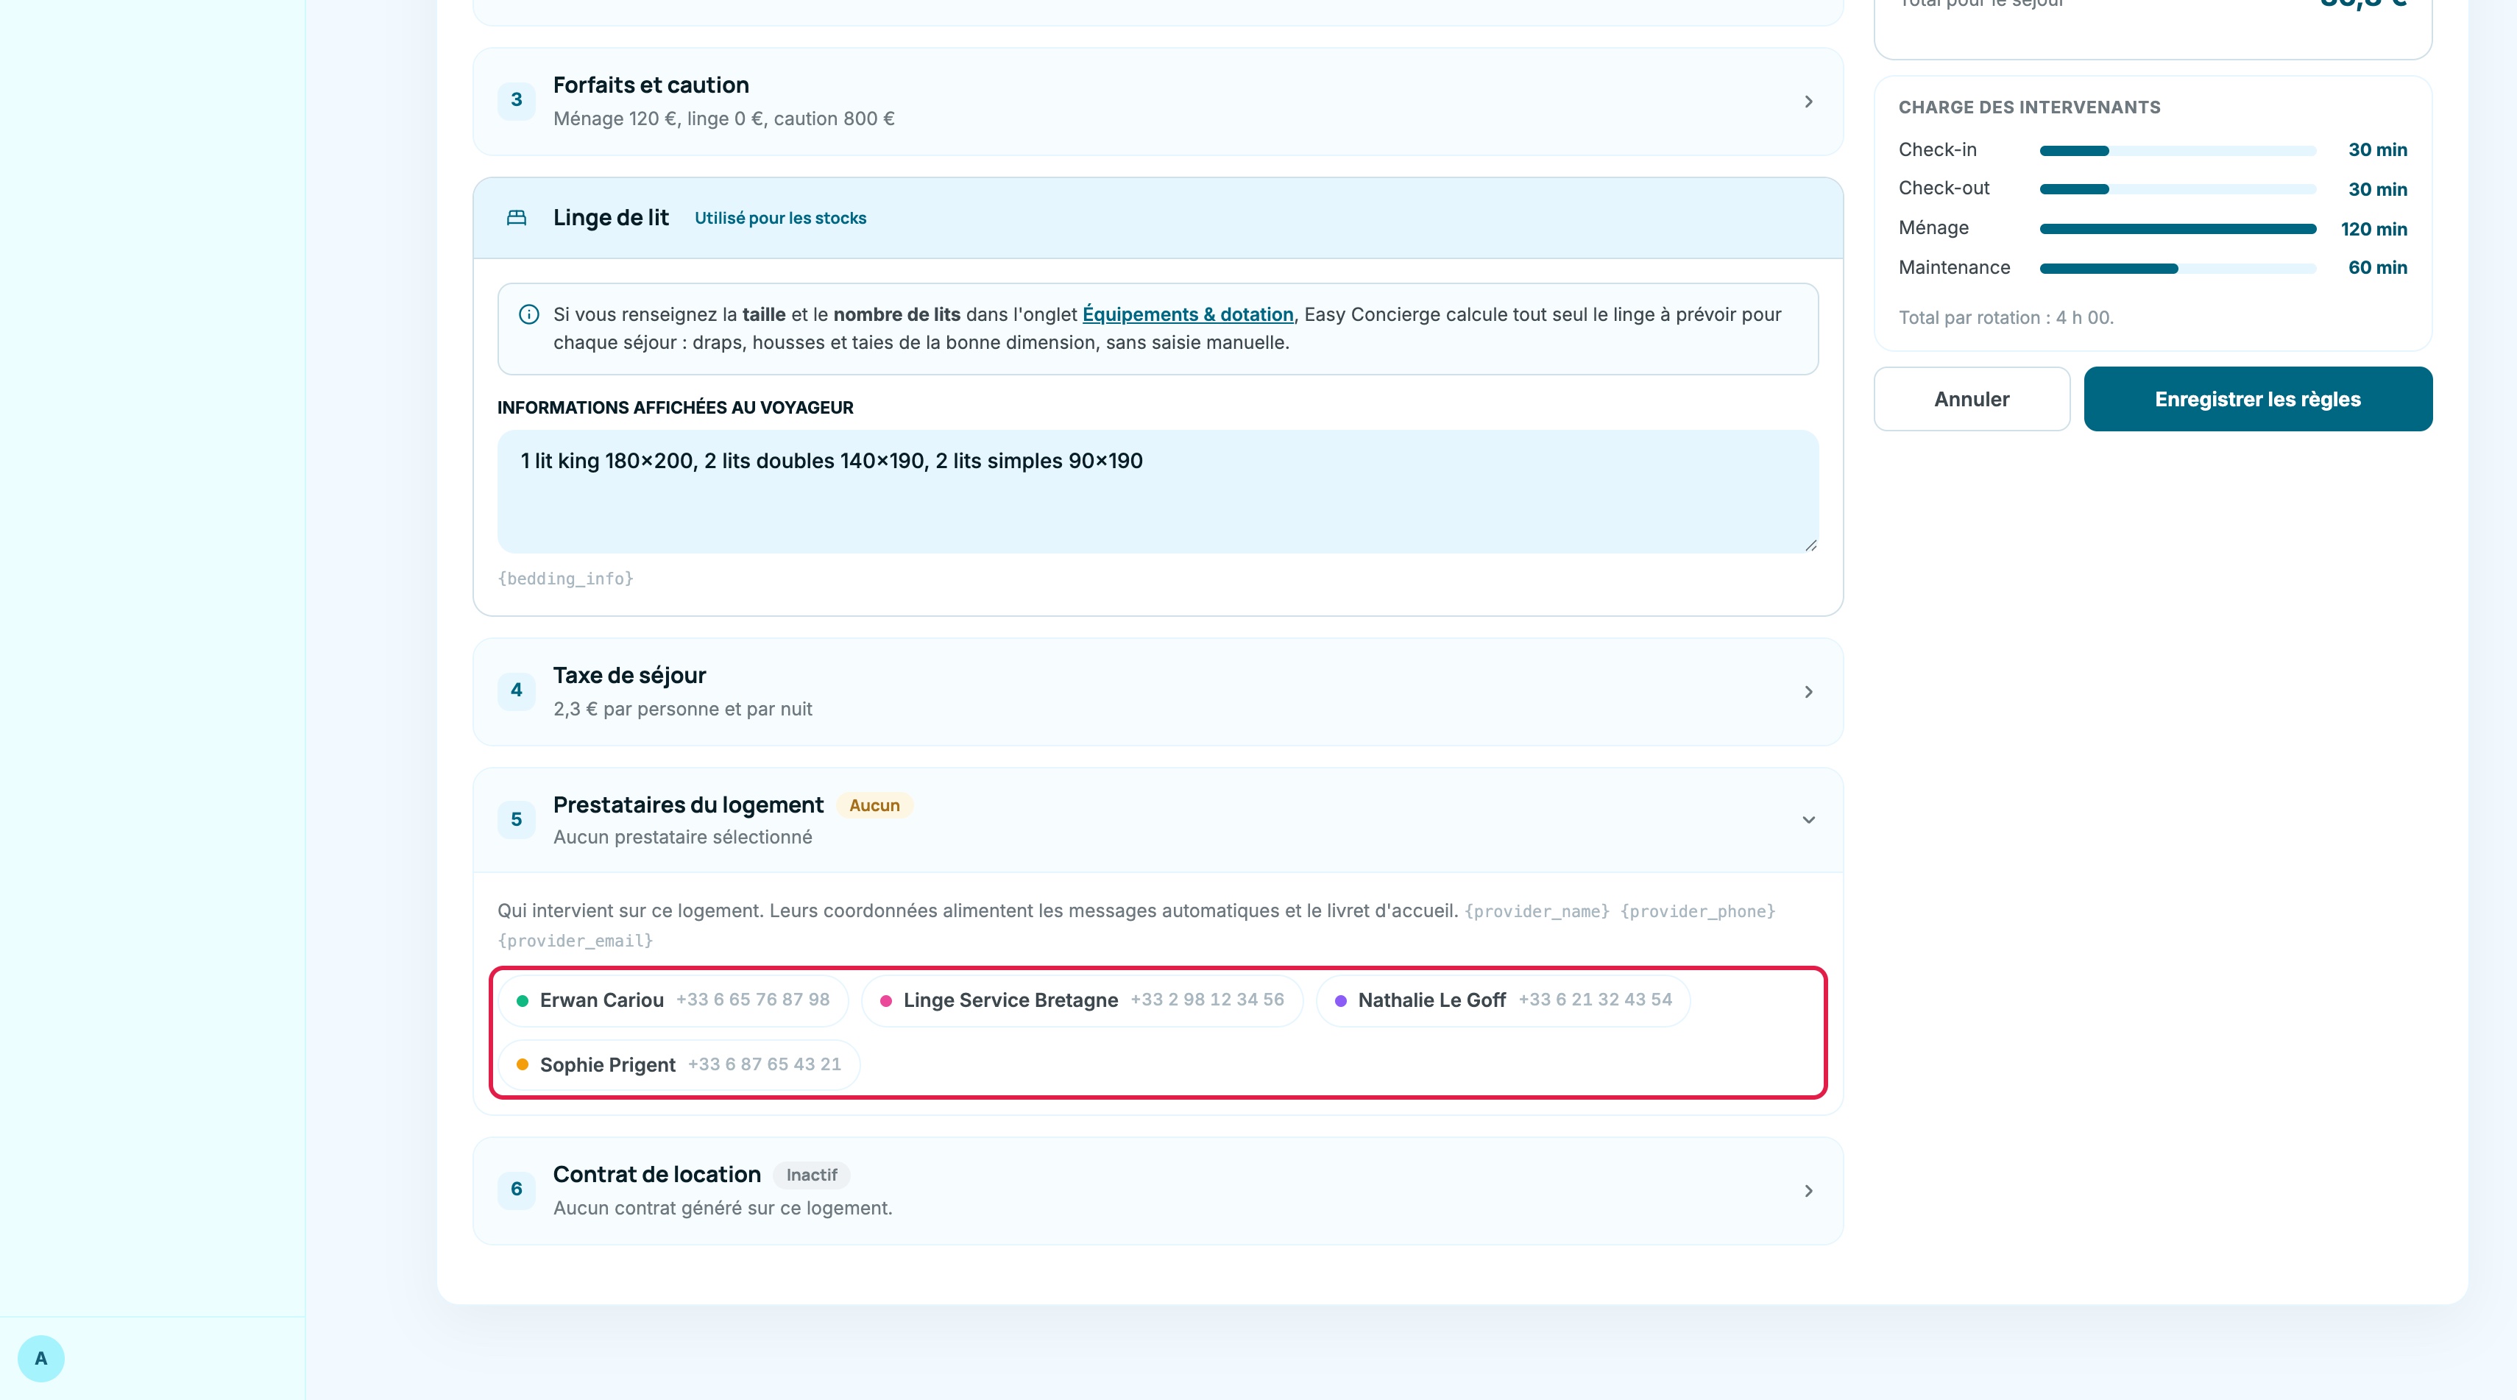Click the {provider_email} variable tag
This screenshot has width=2517, height=1400.
click(x=575, y=940)
